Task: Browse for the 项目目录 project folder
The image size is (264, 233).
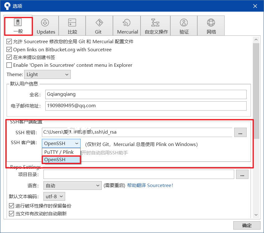Action: [x=242, y=174]
